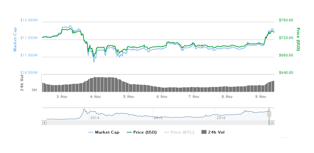Click the blue Market Cap legend line icon

pos(91,132)
